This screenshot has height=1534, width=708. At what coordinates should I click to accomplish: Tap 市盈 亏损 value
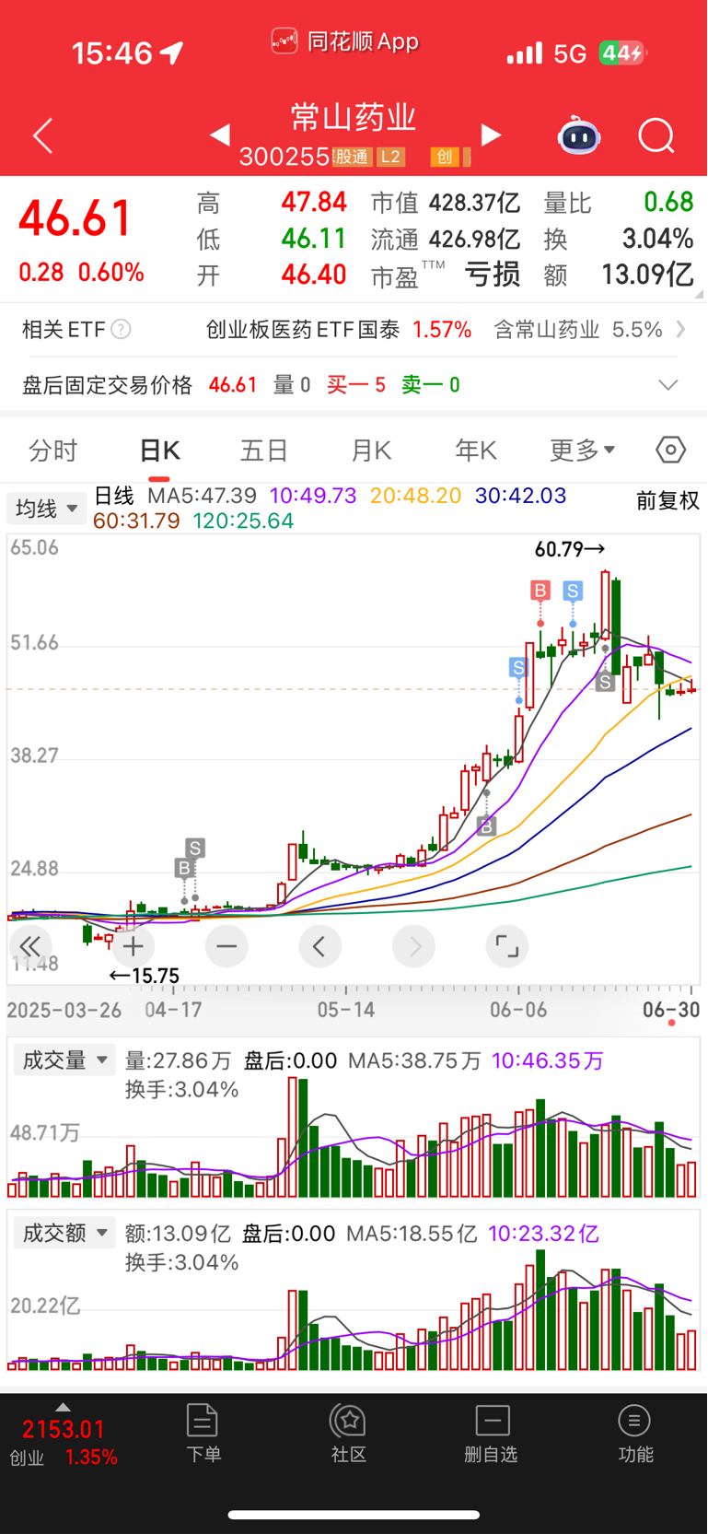[446, 275]
